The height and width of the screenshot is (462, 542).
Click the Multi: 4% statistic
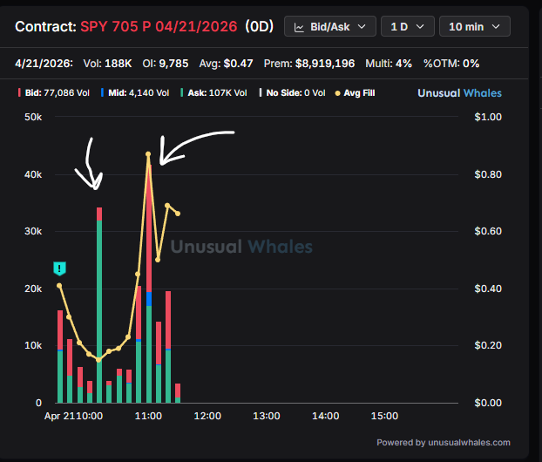click(x=388, y=64)
